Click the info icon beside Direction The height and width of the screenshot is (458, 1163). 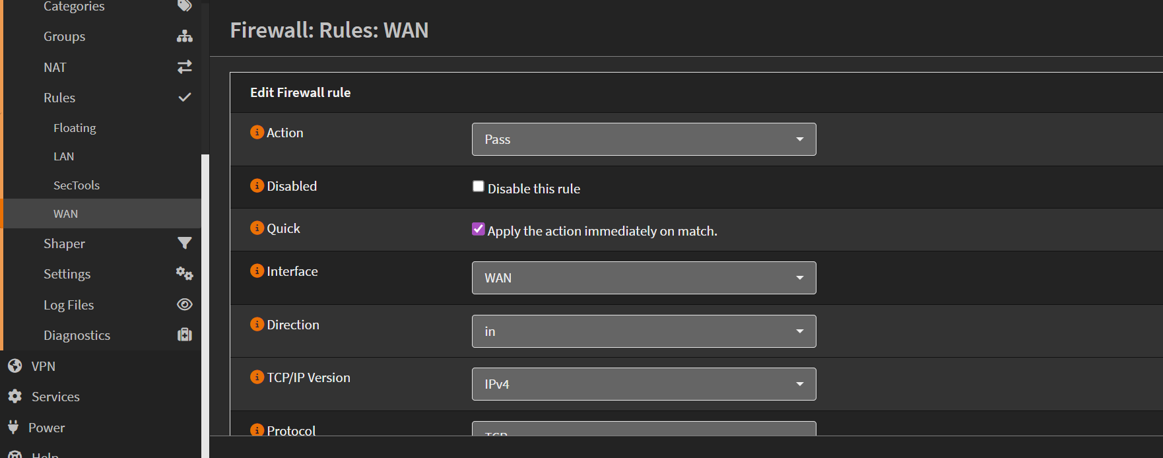coord(257,324)
